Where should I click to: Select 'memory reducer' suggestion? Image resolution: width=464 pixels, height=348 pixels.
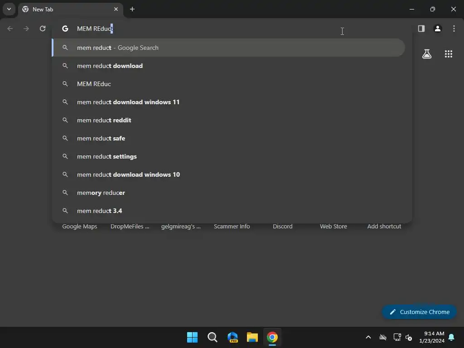[x=228, y=193]
